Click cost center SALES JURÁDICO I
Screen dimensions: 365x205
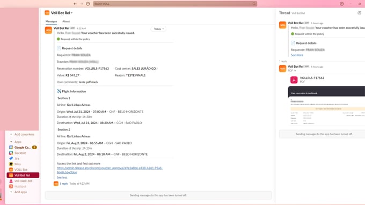point(144,69)
